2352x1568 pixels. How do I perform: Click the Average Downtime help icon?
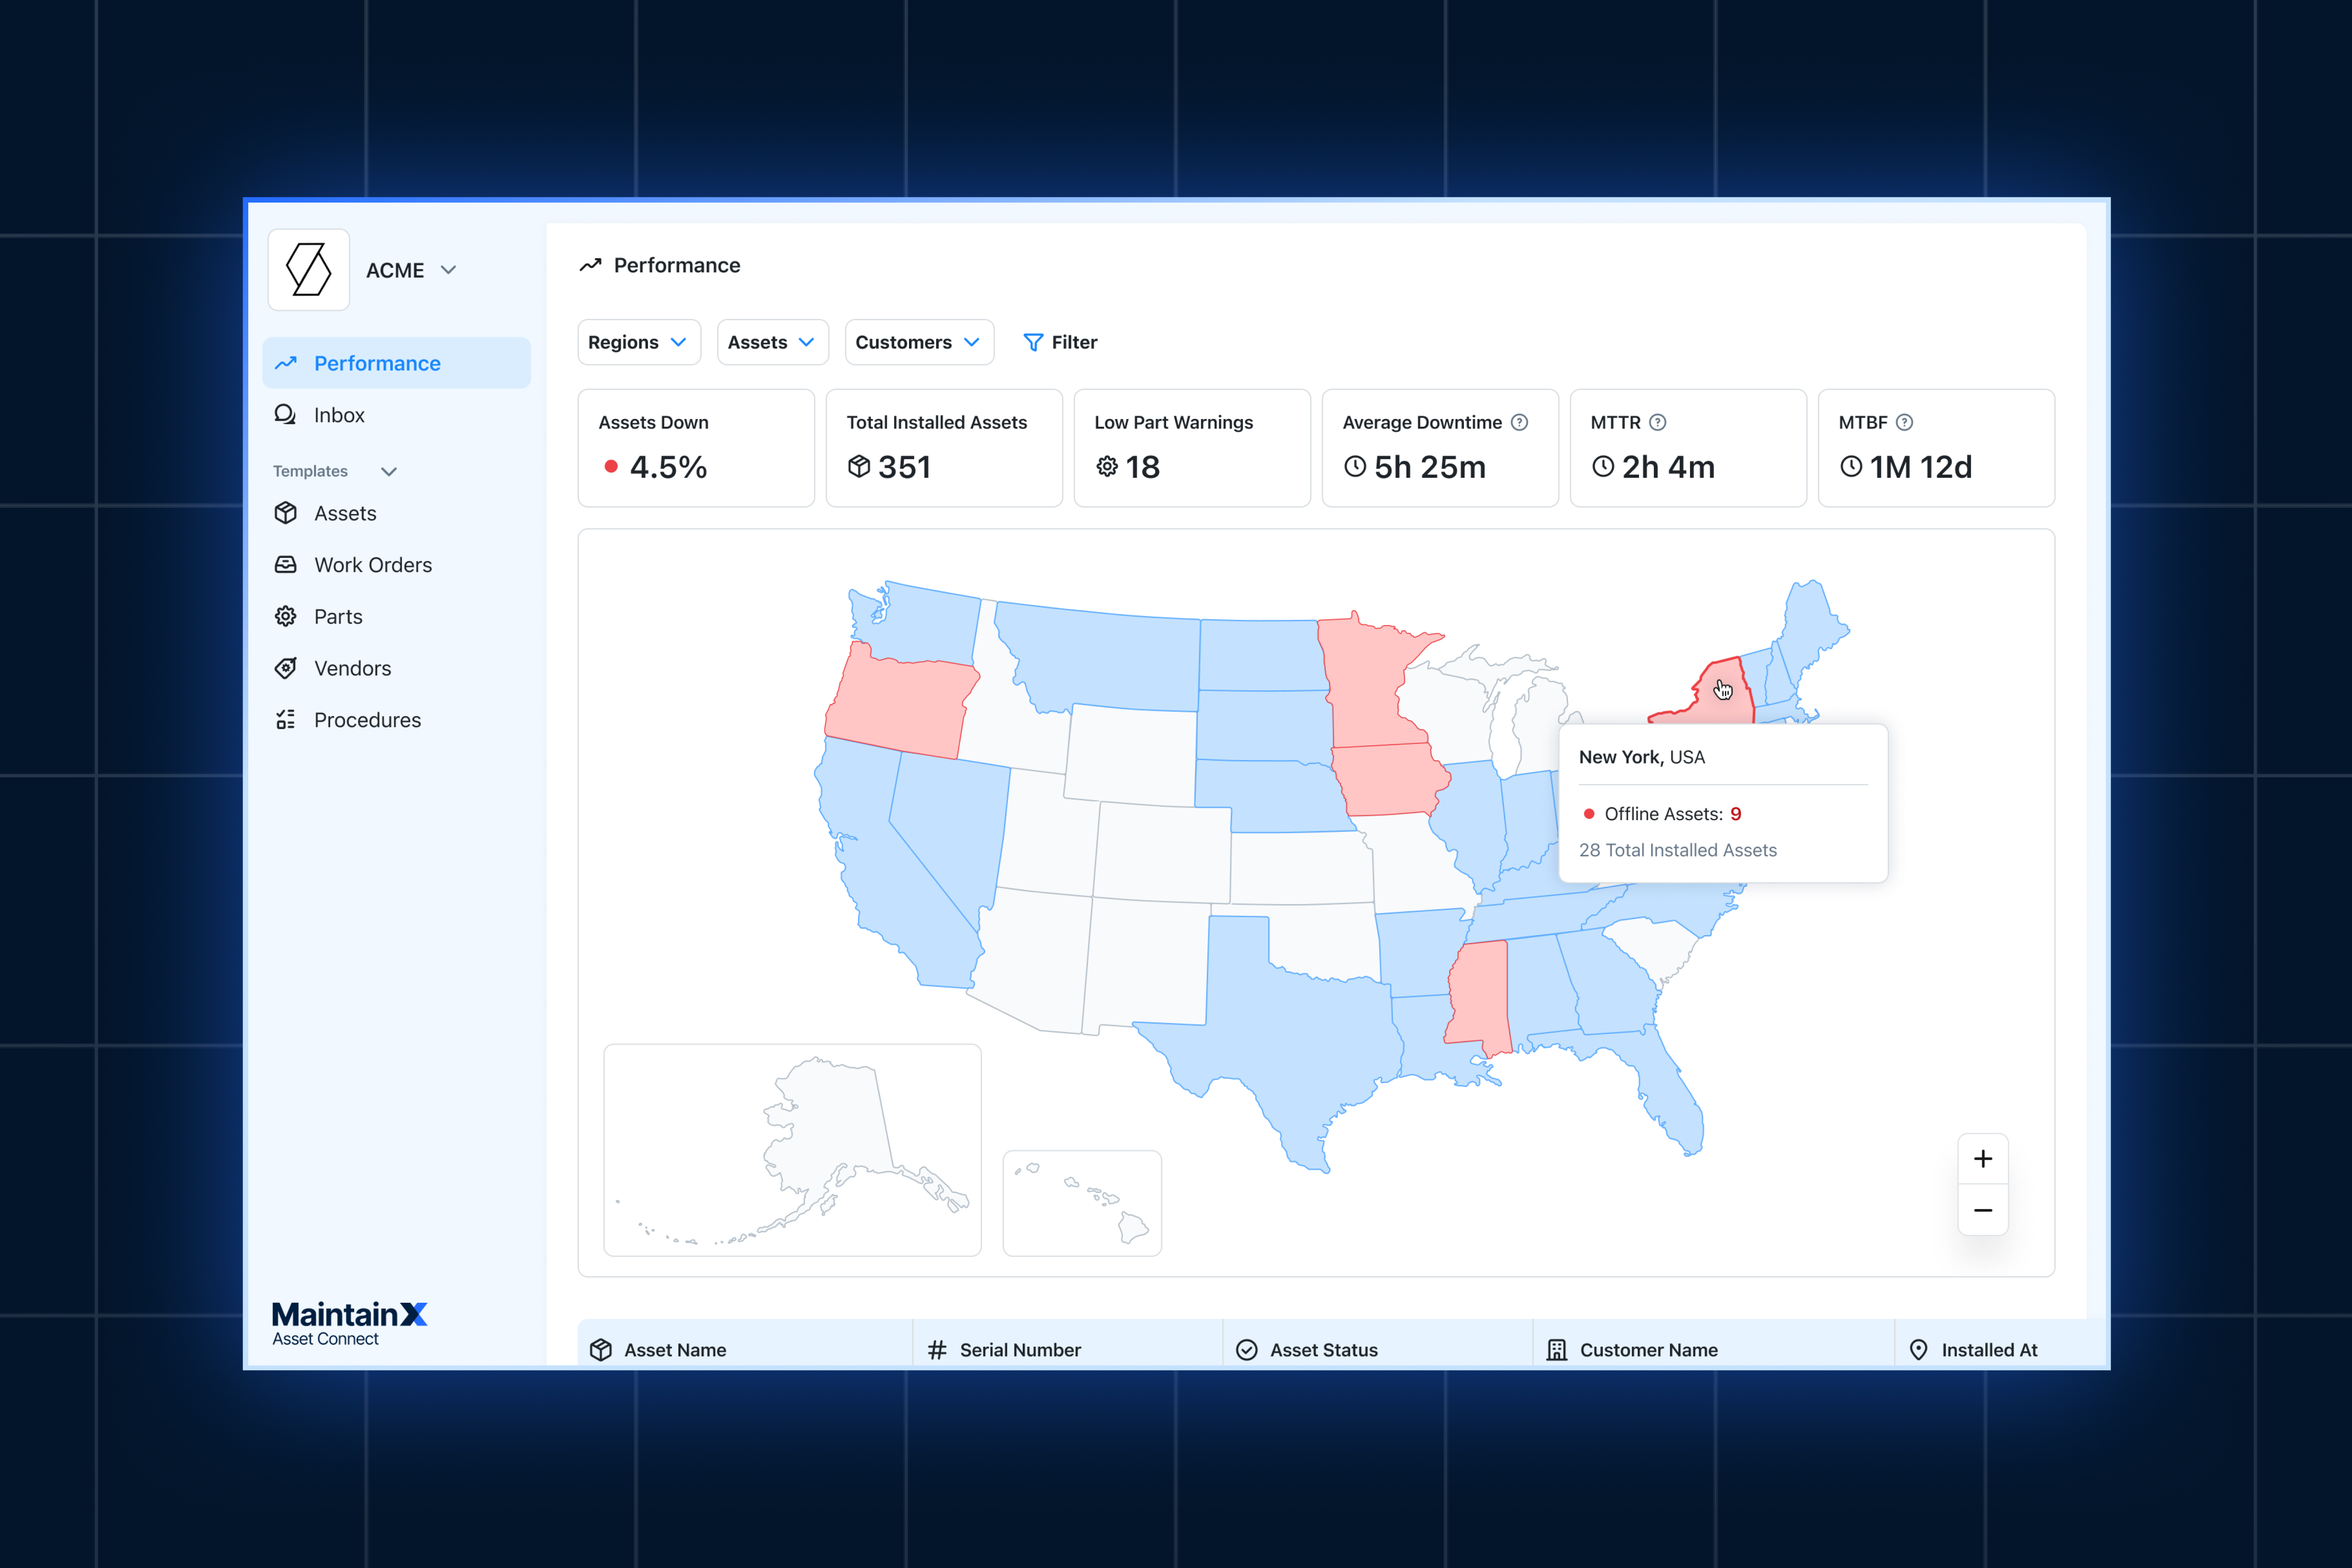1520,422
